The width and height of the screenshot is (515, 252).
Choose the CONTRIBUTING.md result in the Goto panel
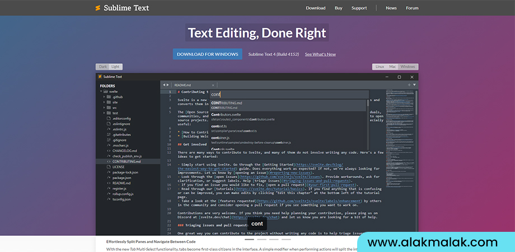[x=288, y=105]
